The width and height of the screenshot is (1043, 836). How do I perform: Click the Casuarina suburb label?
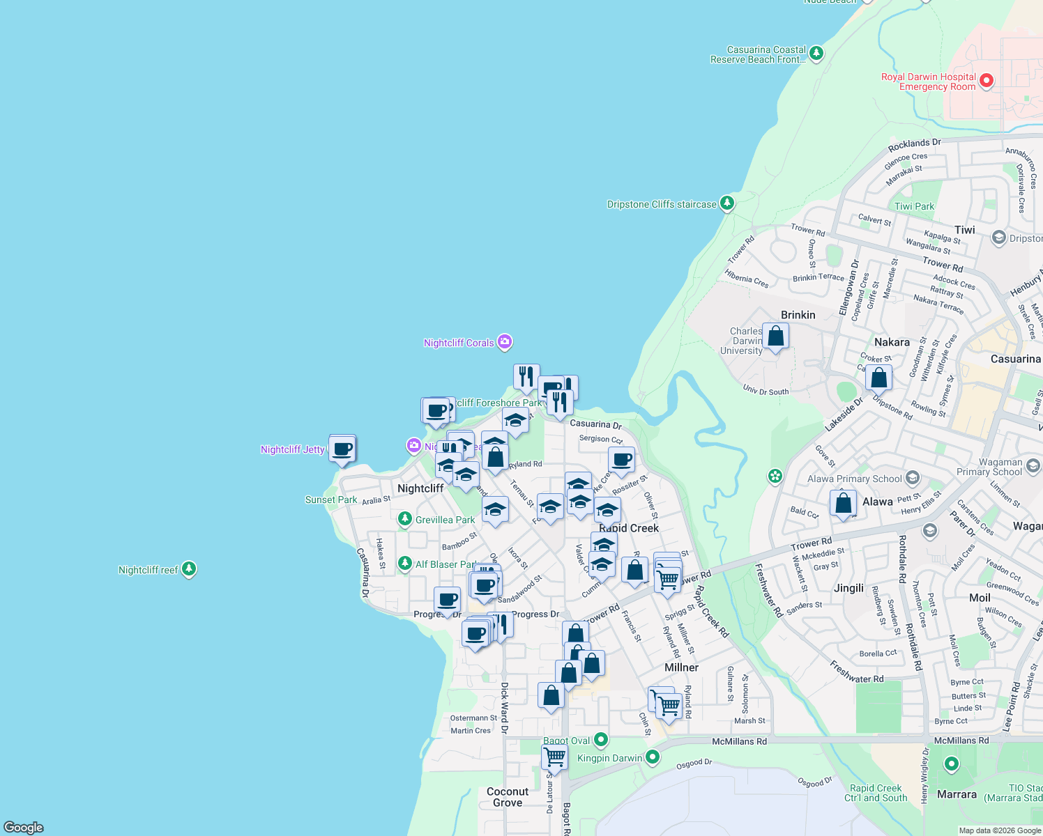pos(1016,359)
